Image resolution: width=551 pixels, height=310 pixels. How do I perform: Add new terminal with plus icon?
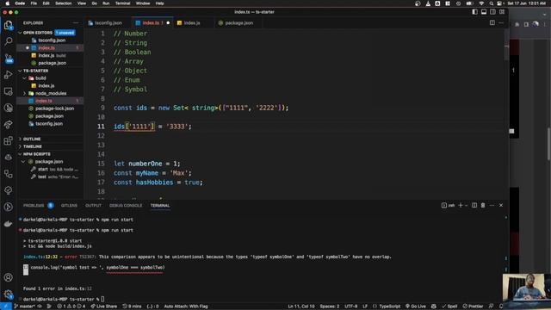tap(461, 205)
